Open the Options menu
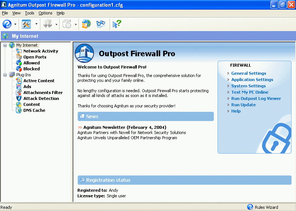Image resolution: width=296 pixels, height=211 pixels. coord(46,13)
